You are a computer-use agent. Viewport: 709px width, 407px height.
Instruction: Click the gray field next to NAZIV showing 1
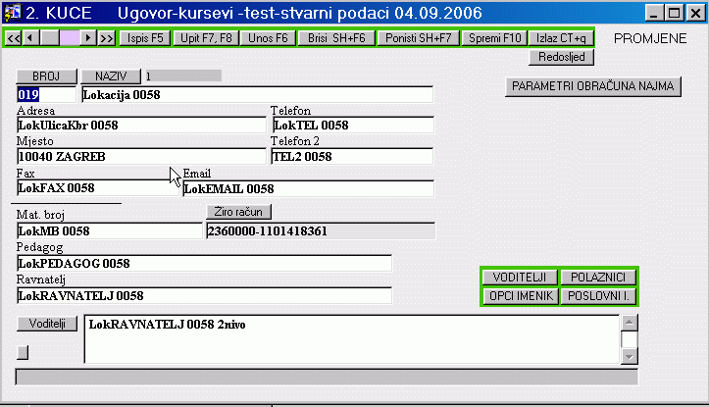[182, 76]
